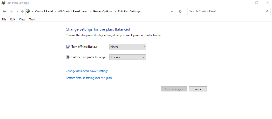This screenshot has width=272, height=119.
Task: Click the up arrow to parent location
Action: (x=22, y=12)
